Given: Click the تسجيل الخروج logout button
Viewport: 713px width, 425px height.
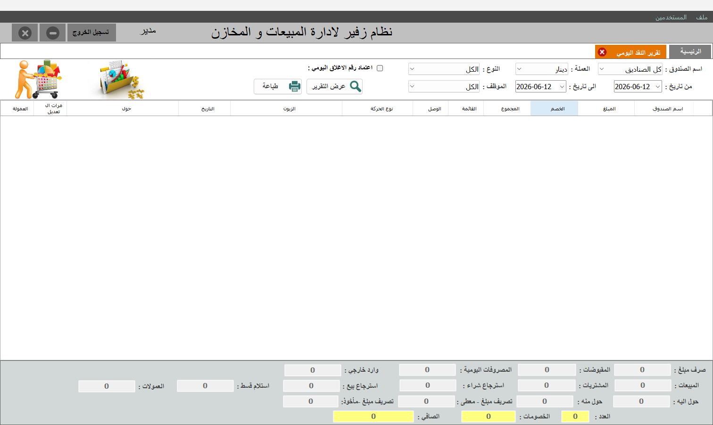Looking at the screenshot, I should click(91, 33).
